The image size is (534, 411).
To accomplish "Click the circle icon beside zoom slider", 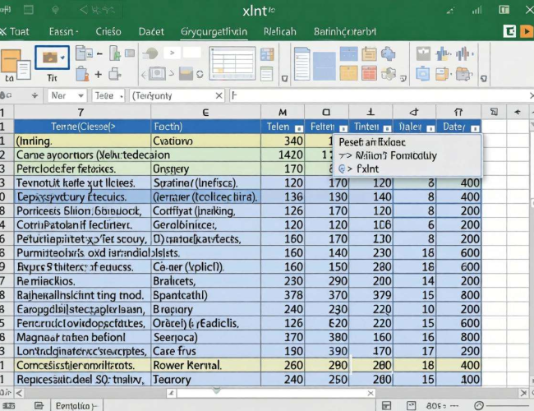I will coord(479,405).
